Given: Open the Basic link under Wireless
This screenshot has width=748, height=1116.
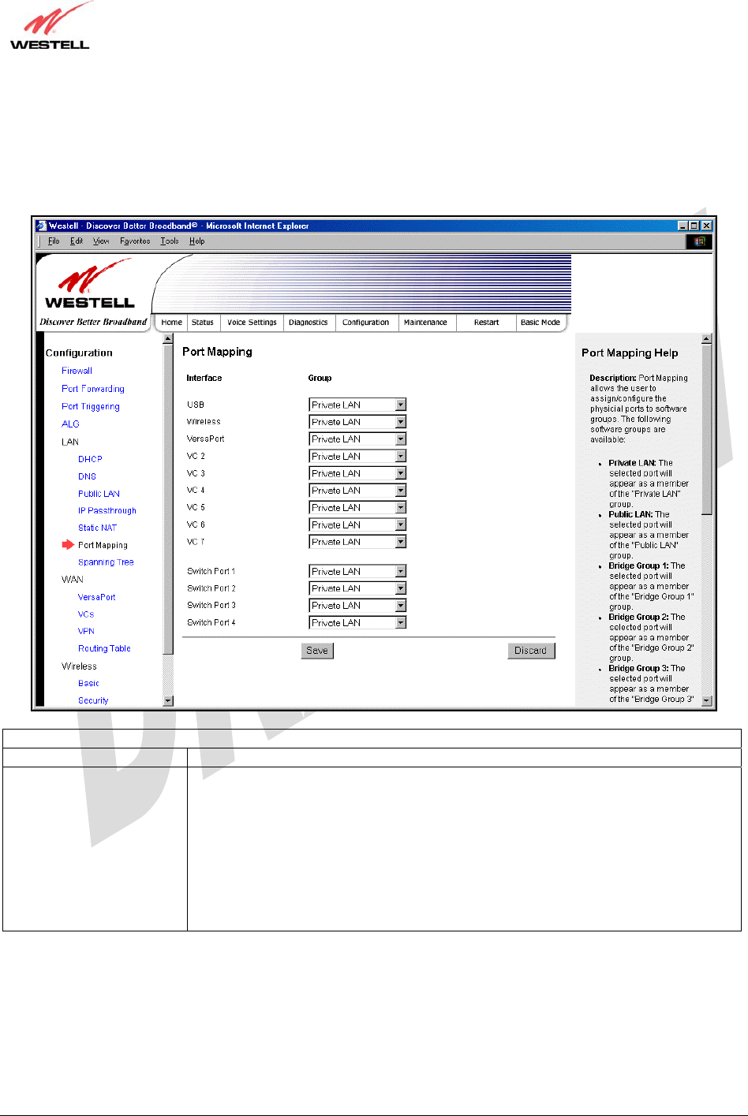Looking at the screenshot, I should coord(88,683).
